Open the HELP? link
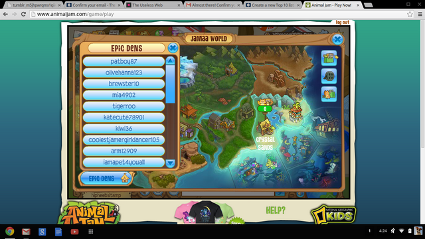The image size is (425, 239). click(x=276, y=210)
